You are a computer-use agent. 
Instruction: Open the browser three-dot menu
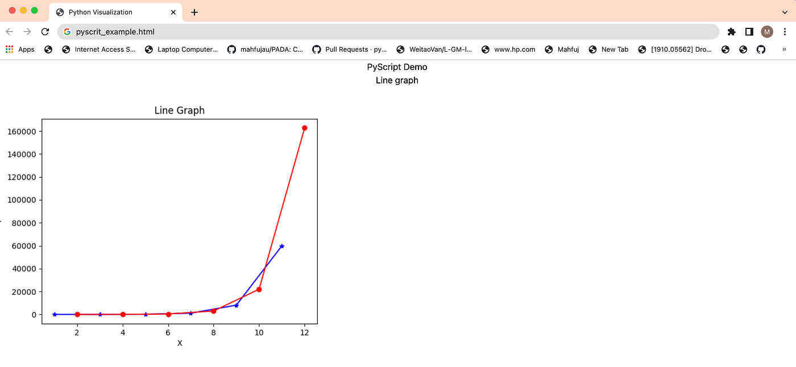pos(786,31)
